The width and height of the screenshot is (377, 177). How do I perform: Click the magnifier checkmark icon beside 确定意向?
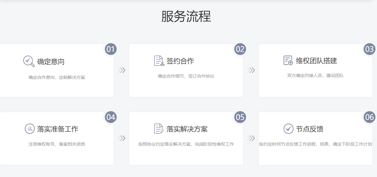click(29, 61)
